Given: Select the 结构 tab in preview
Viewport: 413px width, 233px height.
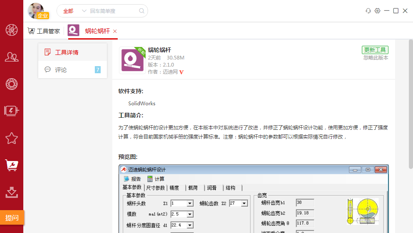Looking at the screenshot, I should [x=230, y=188].
